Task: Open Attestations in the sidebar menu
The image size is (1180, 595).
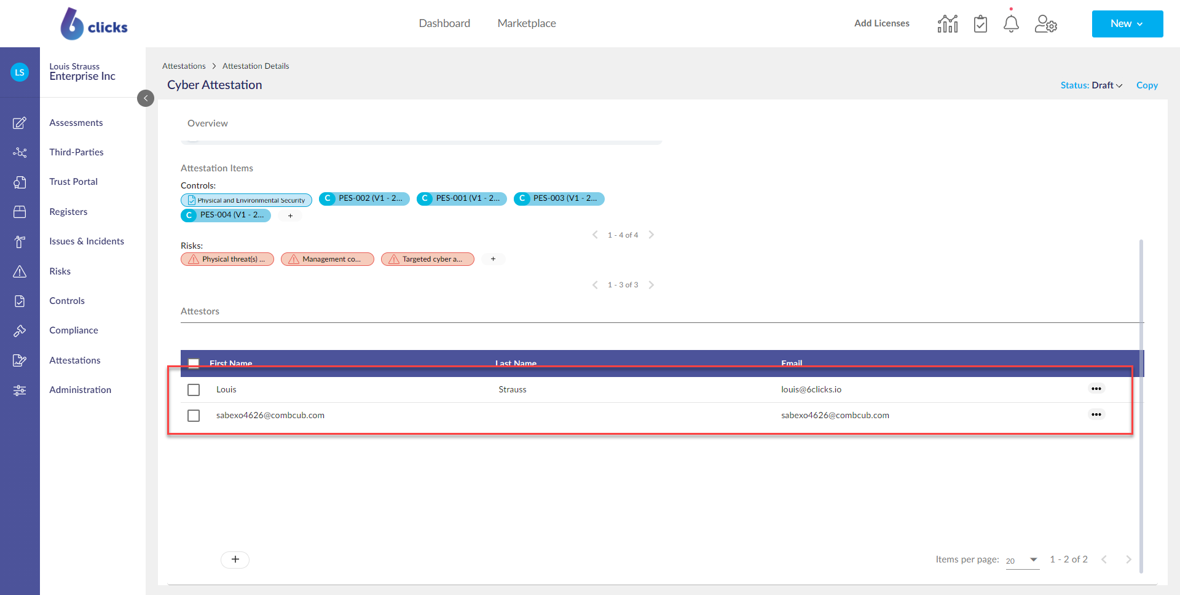Action: pos(75,360)
